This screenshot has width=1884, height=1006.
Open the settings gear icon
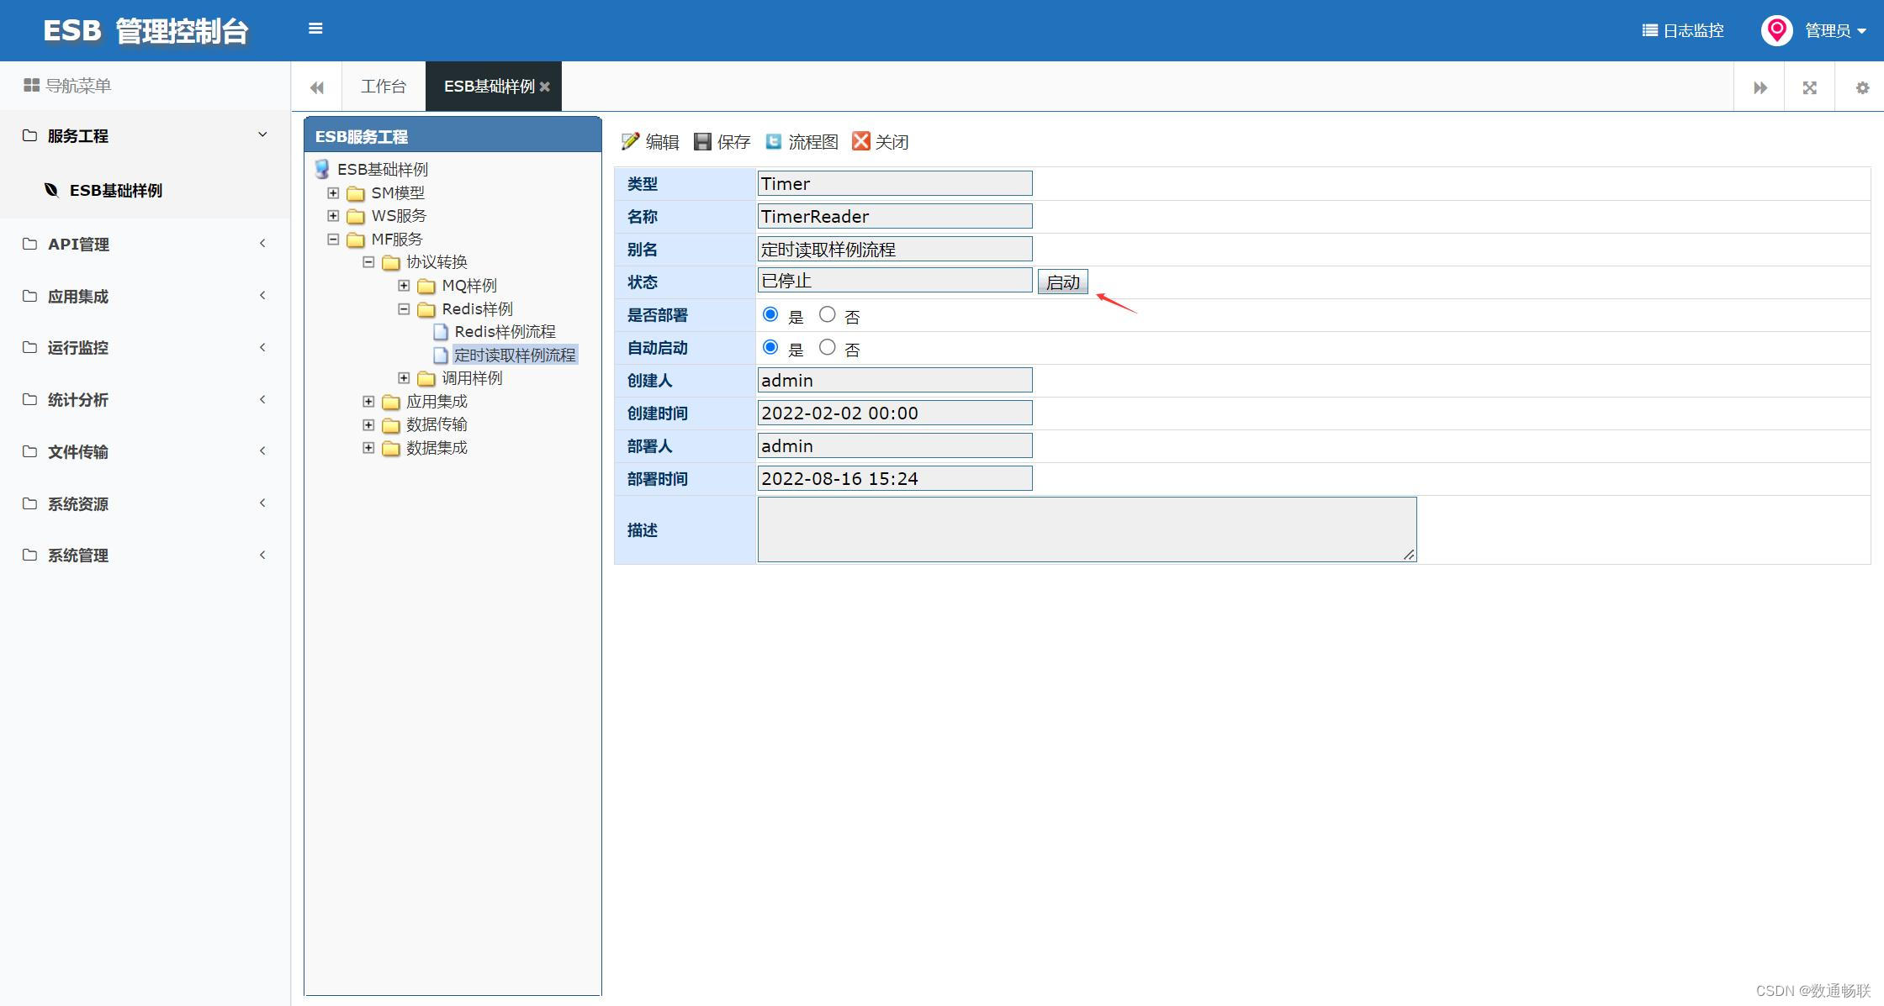(x=1862, y=87)
